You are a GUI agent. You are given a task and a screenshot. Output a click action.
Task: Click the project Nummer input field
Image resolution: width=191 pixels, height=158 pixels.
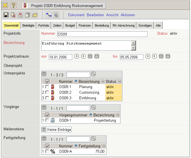point(102,34)
